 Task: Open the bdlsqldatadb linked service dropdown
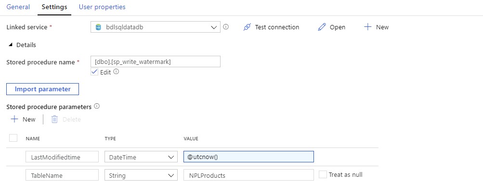coord(156,27)
